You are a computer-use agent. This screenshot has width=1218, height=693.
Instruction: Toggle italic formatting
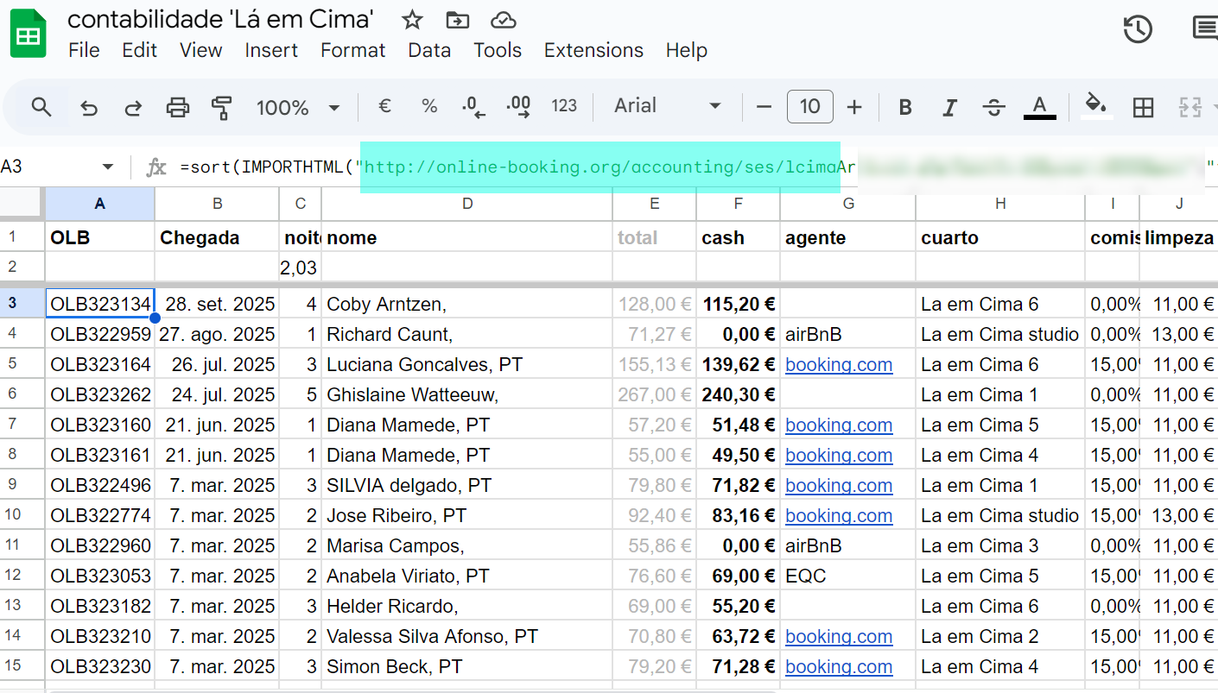click(949, 107)
